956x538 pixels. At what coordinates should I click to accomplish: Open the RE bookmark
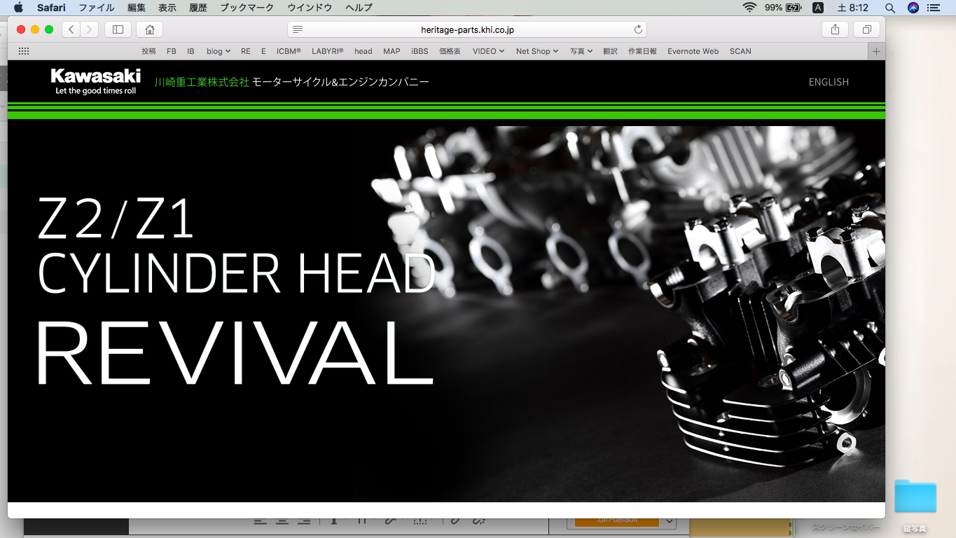245,51
